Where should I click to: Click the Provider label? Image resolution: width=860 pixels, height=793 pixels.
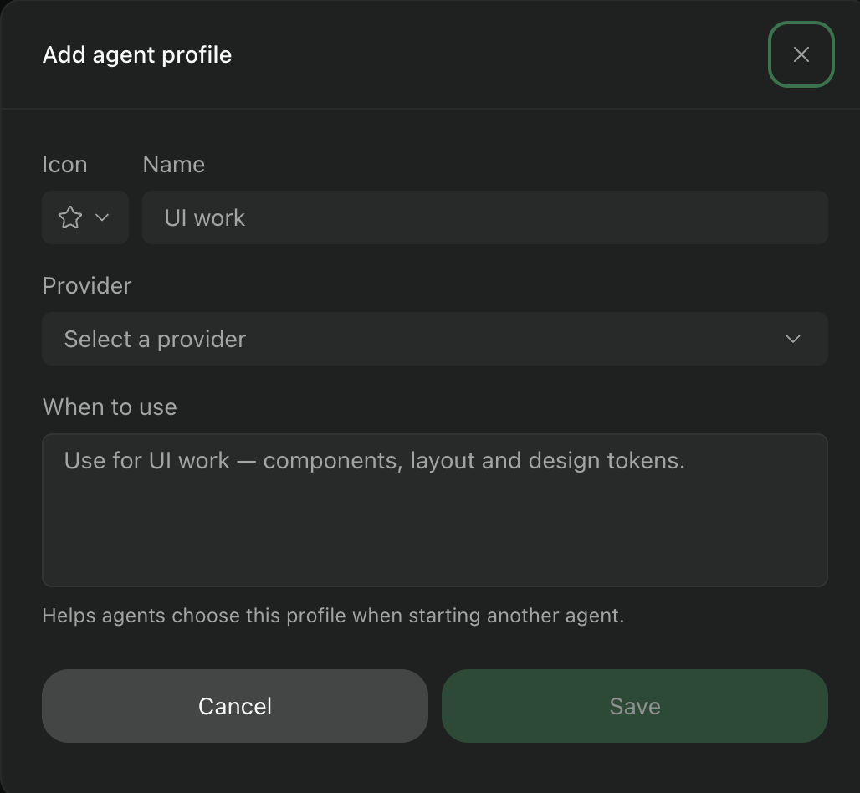87,286
